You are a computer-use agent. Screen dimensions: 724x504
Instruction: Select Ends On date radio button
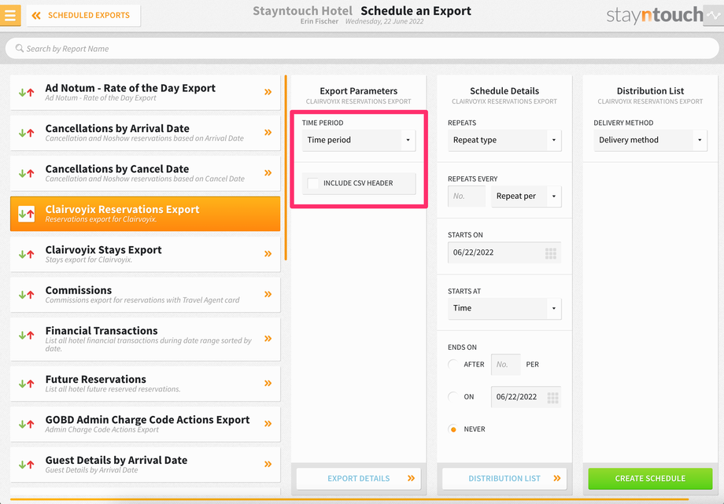click(453, 396)
